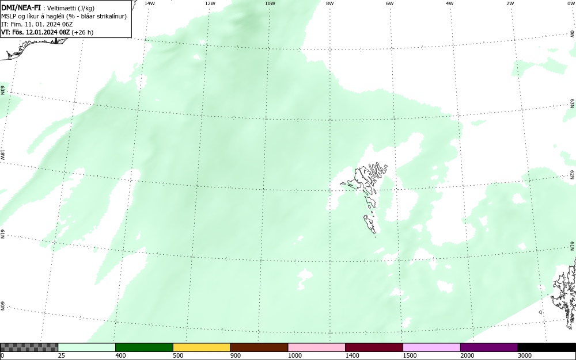Click the 0W longitude label

(571, 3)
